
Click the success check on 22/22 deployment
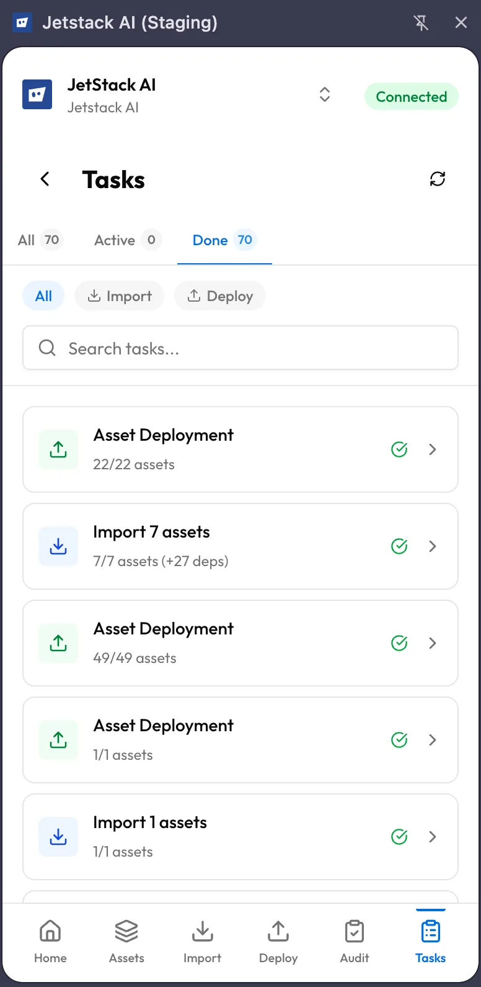399,449
